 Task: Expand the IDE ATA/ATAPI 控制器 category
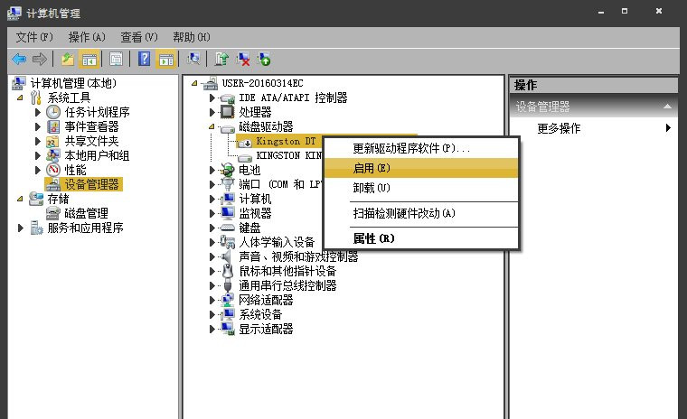[x=212, y=98]
